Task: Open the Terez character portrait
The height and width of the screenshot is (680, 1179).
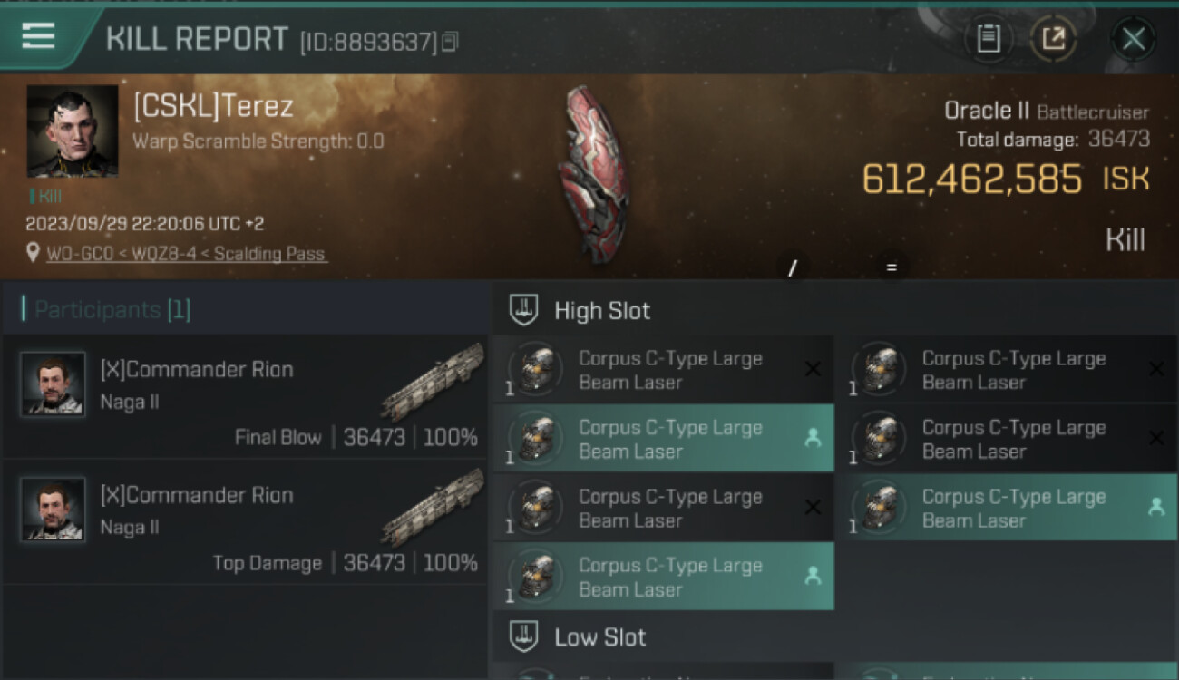Action: coord(73,131)
